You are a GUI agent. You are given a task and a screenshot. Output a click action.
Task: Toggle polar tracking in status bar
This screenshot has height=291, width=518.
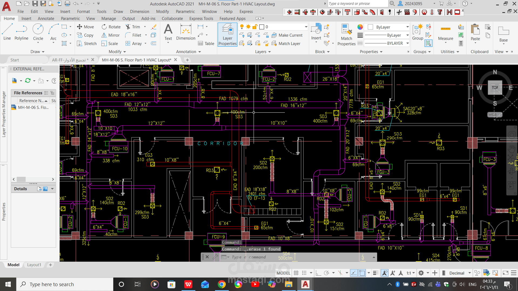(326, 273)
